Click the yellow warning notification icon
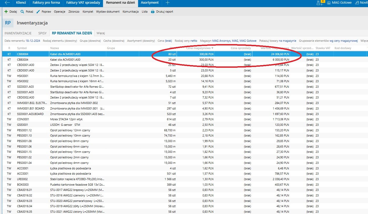 (323, 2)
